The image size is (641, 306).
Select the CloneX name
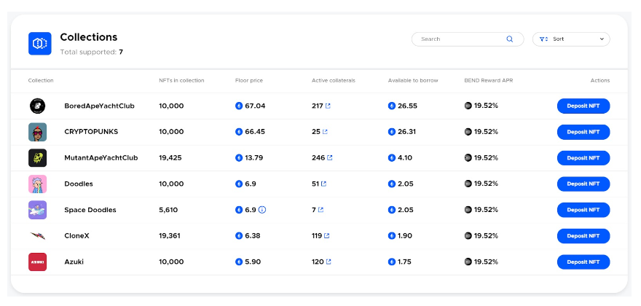click(77, 236)
